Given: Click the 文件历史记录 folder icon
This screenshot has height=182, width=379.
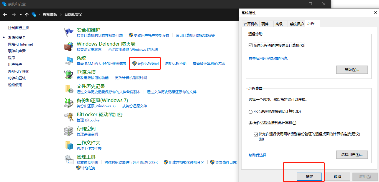Looking at the screenshot, I should pyautogui.click(x=69, y=89).
